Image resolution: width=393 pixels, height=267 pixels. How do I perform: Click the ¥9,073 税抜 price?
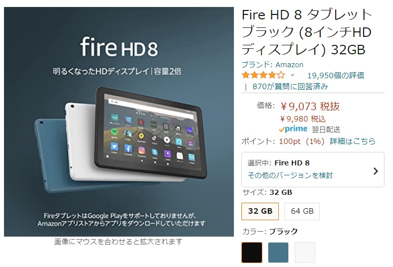(x=310, y=106)
